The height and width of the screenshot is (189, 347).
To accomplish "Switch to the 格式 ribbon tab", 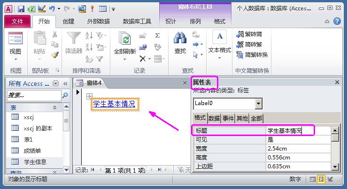I will tap(220, 22).
